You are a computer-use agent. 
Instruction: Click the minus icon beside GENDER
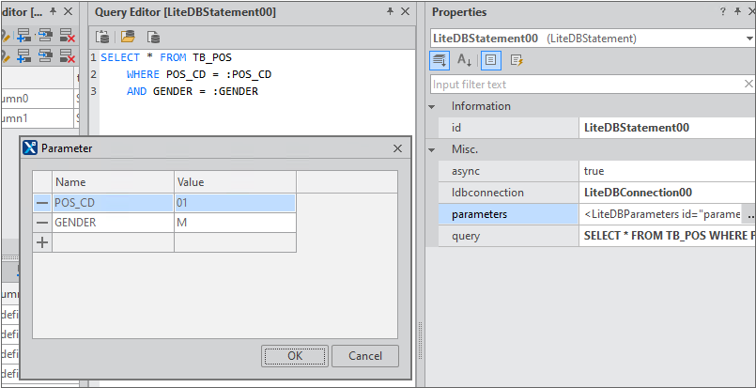point(42,223)
